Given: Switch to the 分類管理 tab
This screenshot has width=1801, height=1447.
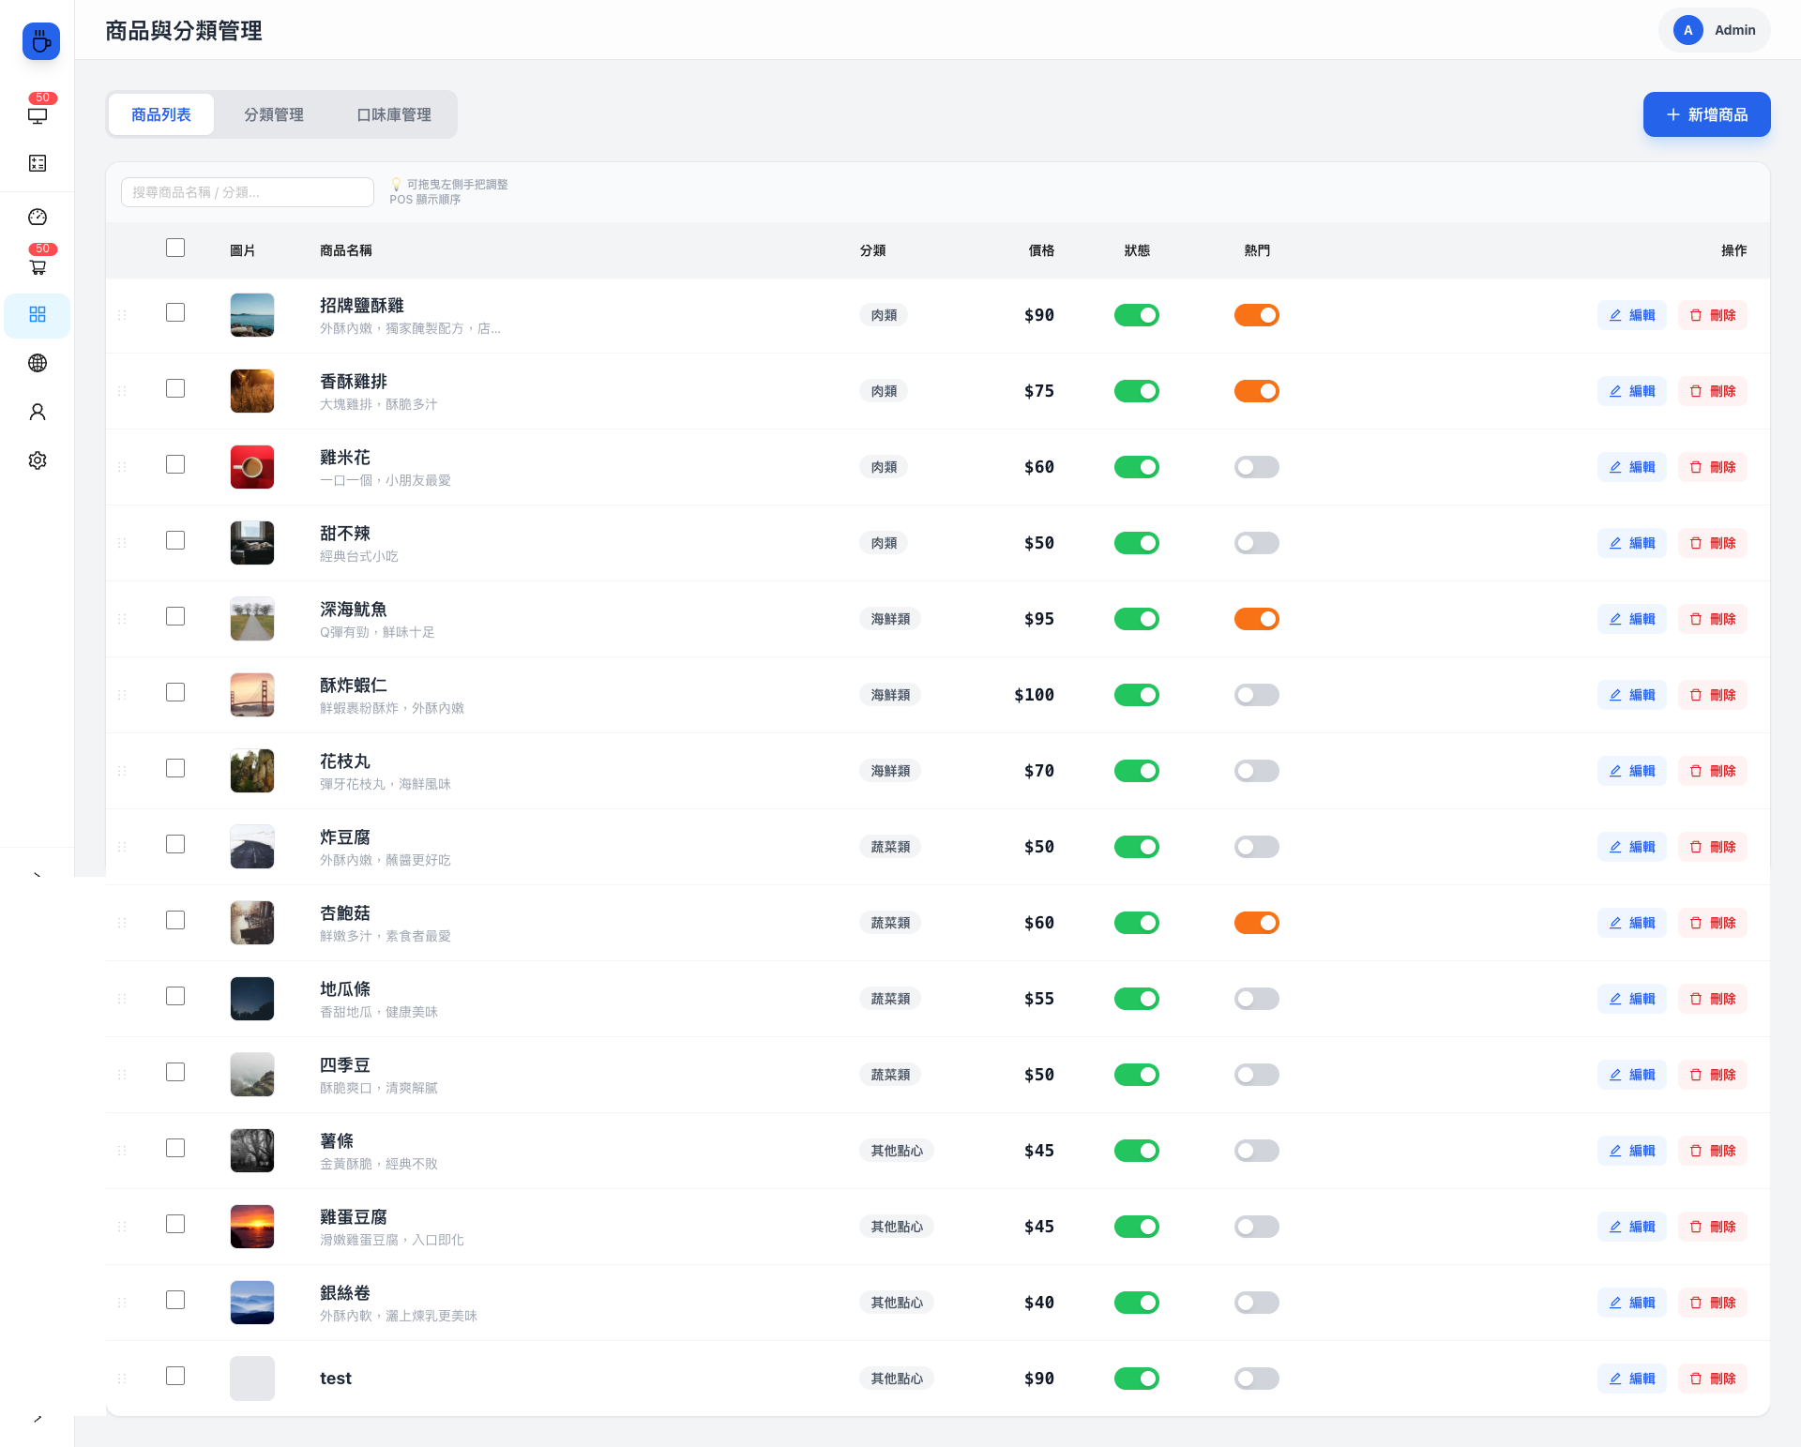Looking at the screenshot, I should 274,114.
